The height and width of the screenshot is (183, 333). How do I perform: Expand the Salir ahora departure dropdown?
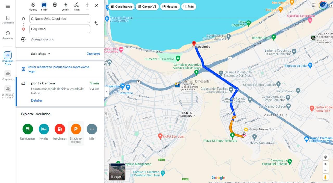(41, 54)
